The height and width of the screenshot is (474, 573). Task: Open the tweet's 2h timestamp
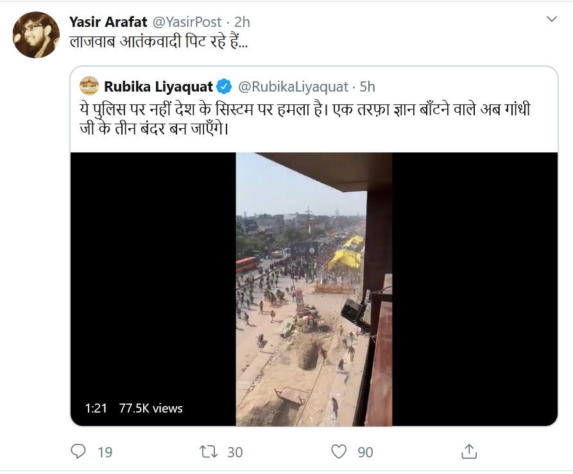[x=242, y=22]
